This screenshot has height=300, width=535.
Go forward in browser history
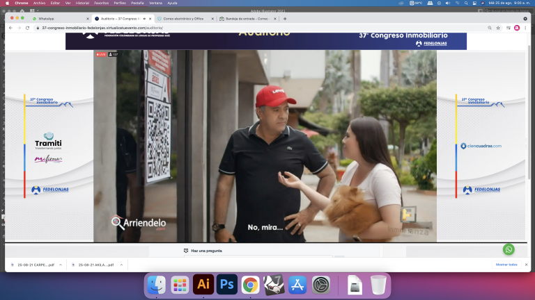(19, 28)
